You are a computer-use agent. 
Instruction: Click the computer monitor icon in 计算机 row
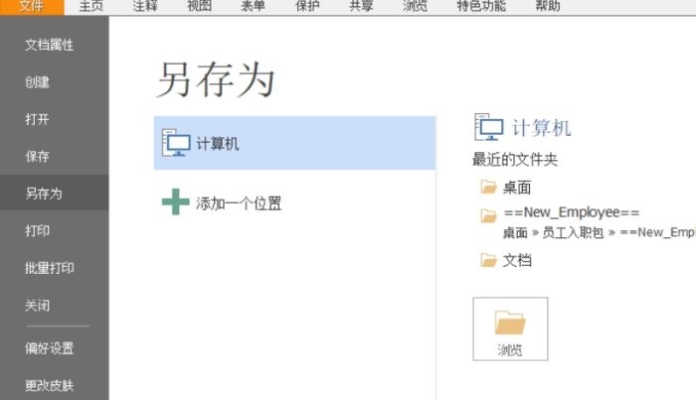pyautogui.click(x=176, y=143)
